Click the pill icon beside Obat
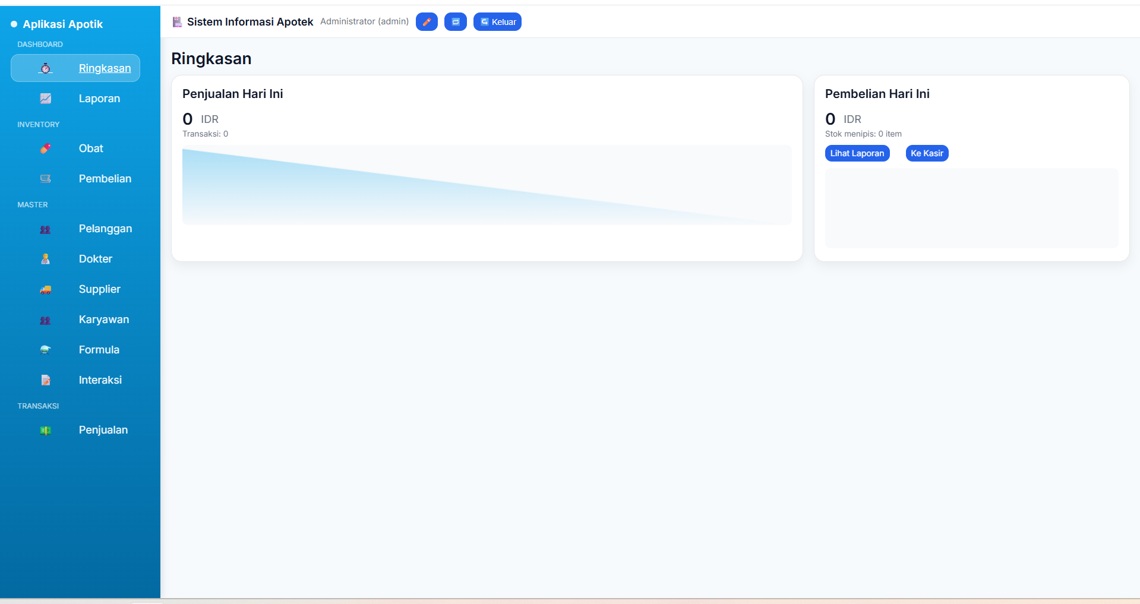 click(x=46, y=148)
